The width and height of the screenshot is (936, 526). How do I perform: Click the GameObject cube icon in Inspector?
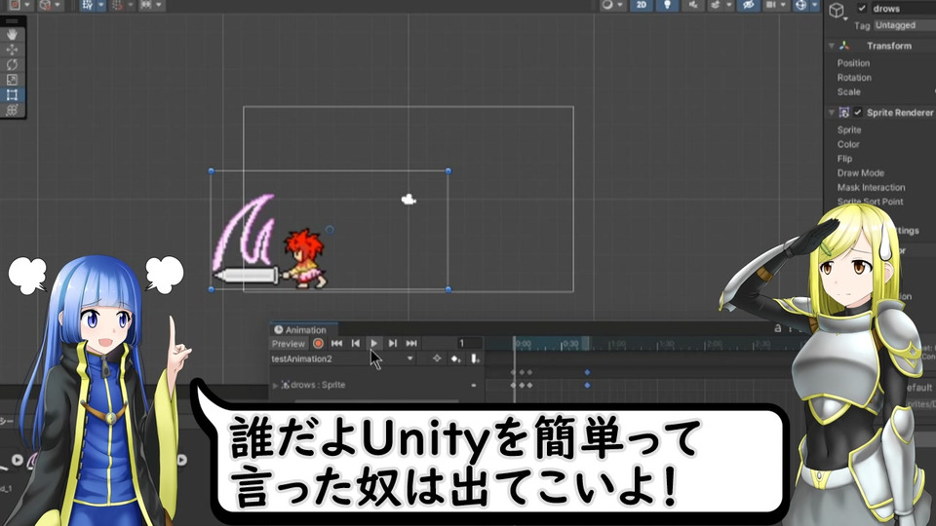coord(837,10)
